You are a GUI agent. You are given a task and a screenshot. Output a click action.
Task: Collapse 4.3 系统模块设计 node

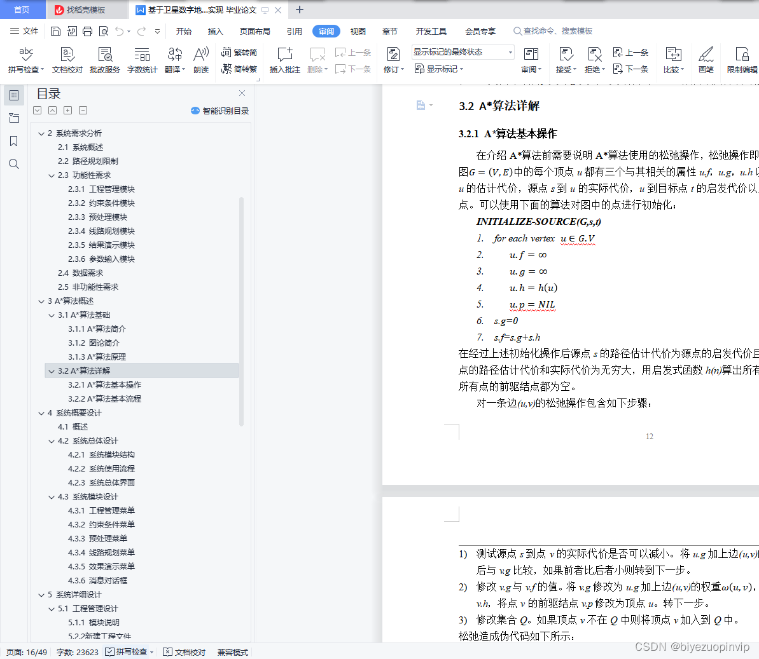coord(52,497)
